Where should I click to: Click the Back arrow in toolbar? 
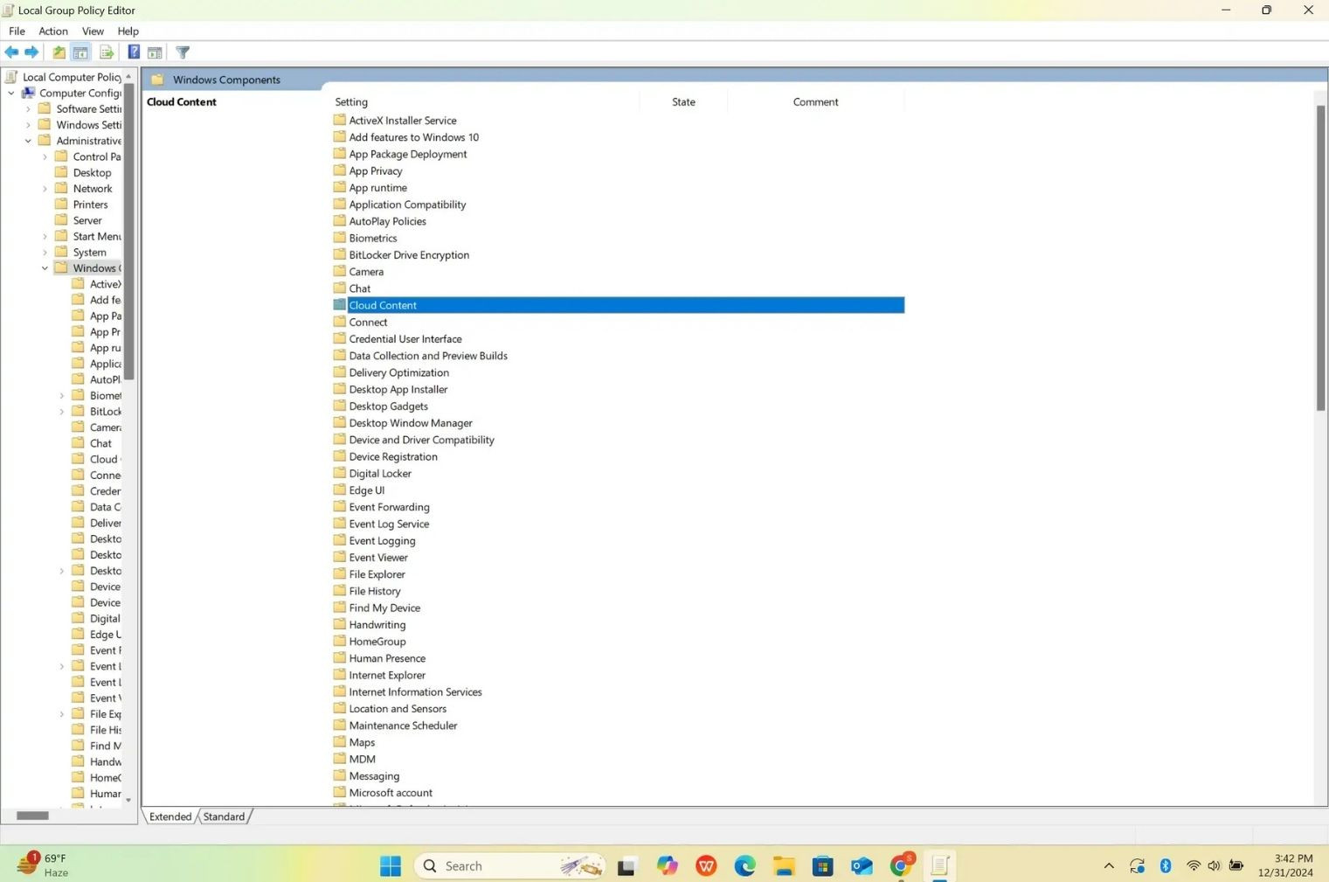click(x=11, y=52)
